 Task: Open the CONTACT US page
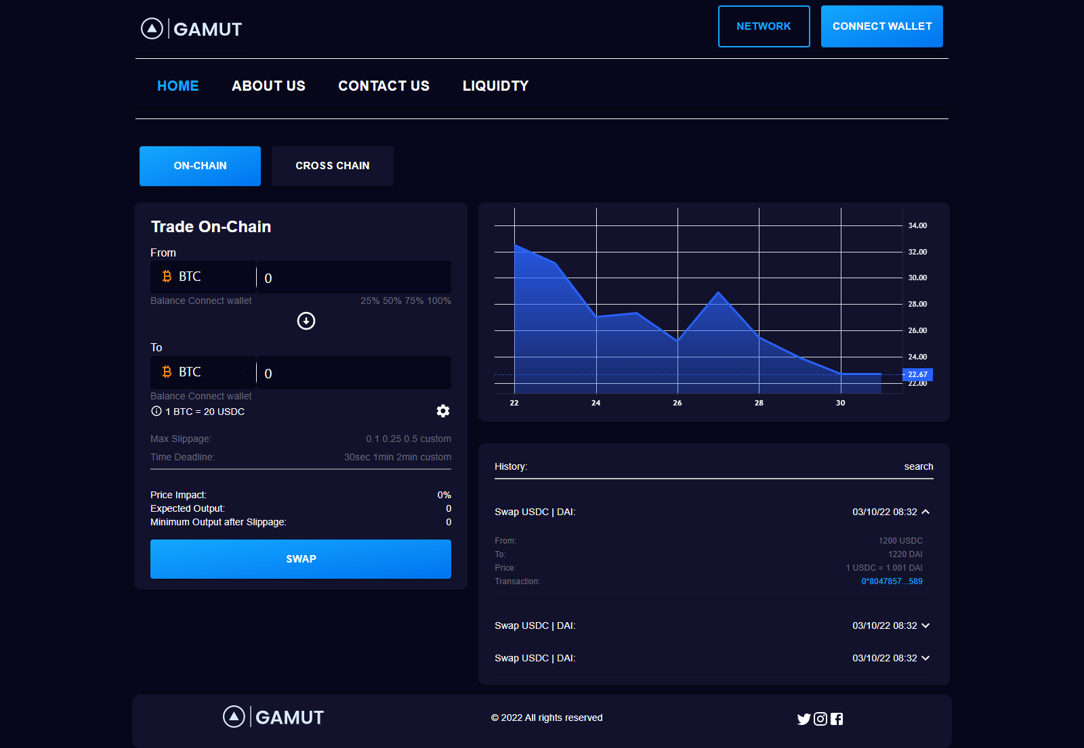pyautogui.click(x=384, y=86)
